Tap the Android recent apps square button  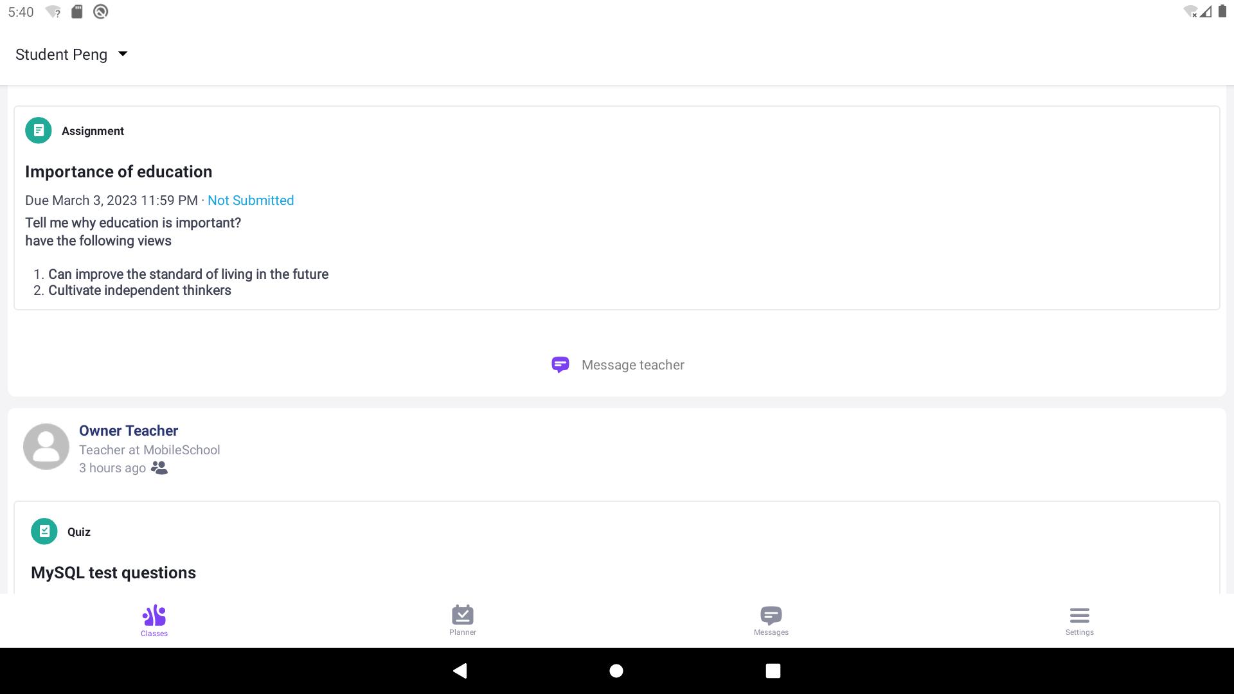(773, 671)
